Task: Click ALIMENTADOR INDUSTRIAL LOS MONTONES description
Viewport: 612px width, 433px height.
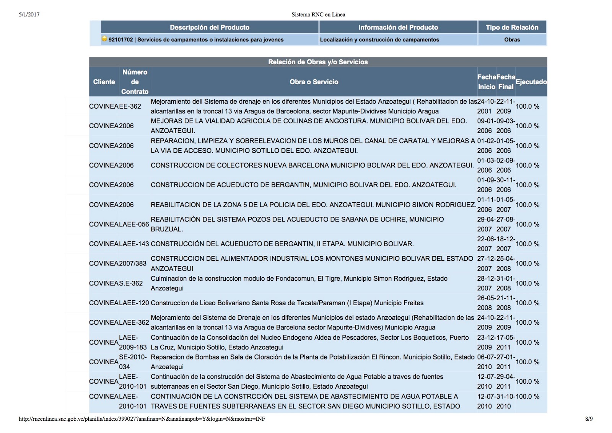Action: [x=312, y=264]
